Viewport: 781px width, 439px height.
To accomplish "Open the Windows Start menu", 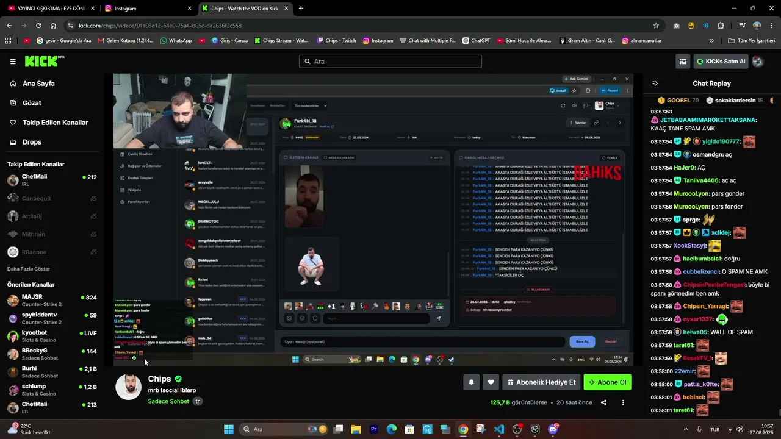I will 229,429.
